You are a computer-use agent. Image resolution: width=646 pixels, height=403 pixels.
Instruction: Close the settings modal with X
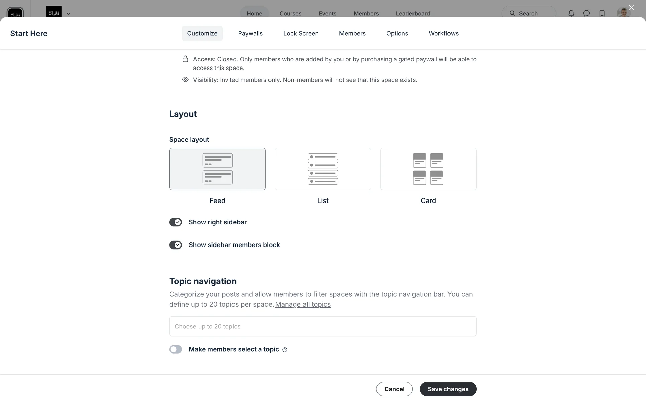(x=631, y=8)
